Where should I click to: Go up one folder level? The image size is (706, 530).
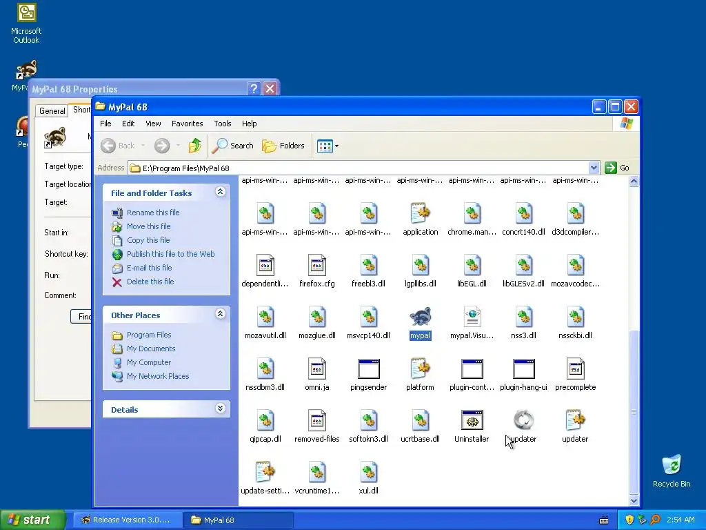coord(195,145)
